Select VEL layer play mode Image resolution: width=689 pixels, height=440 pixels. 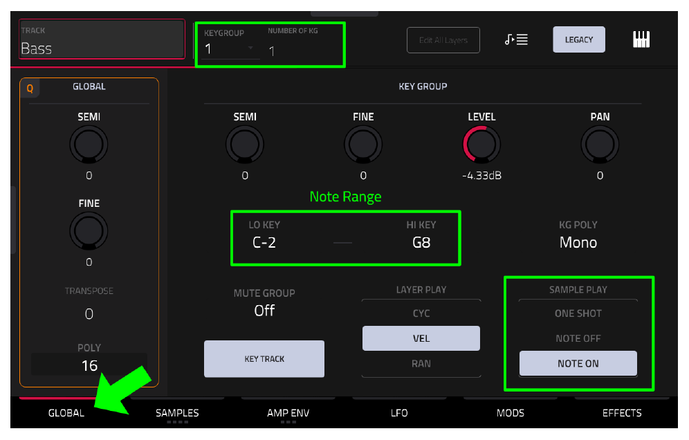pos(421,338)
